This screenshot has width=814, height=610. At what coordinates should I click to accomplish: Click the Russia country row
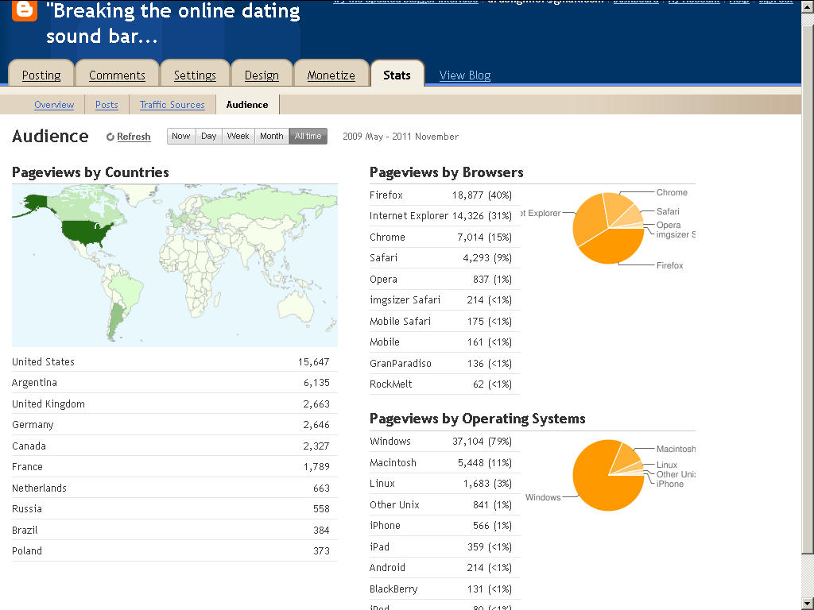[x=174, y=509]
